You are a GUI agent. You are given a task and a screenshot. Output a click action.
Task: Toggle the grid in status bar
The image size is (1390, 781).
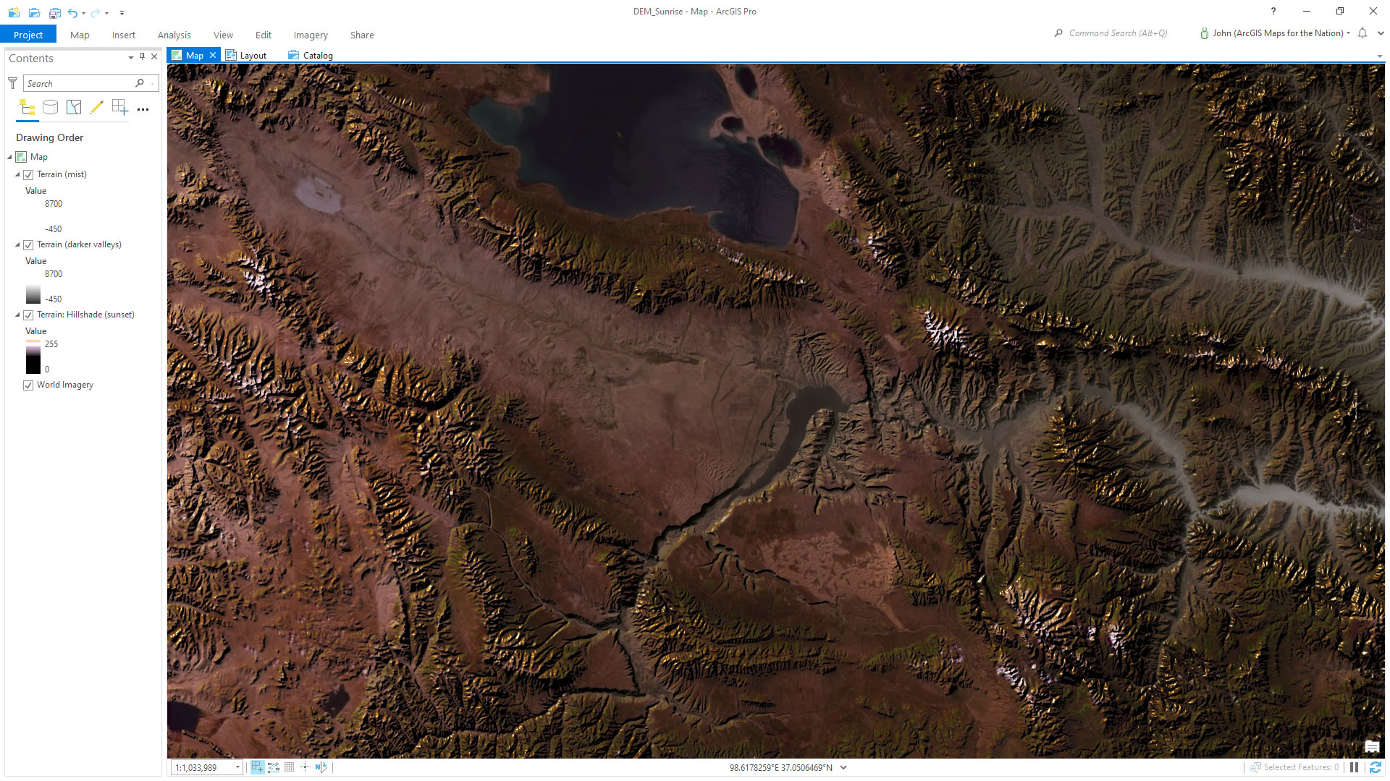(x=289, y=767)
